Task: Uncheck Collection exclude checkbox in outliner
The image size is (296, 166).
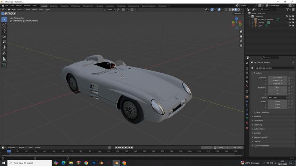Action: [x=287, y=16]
